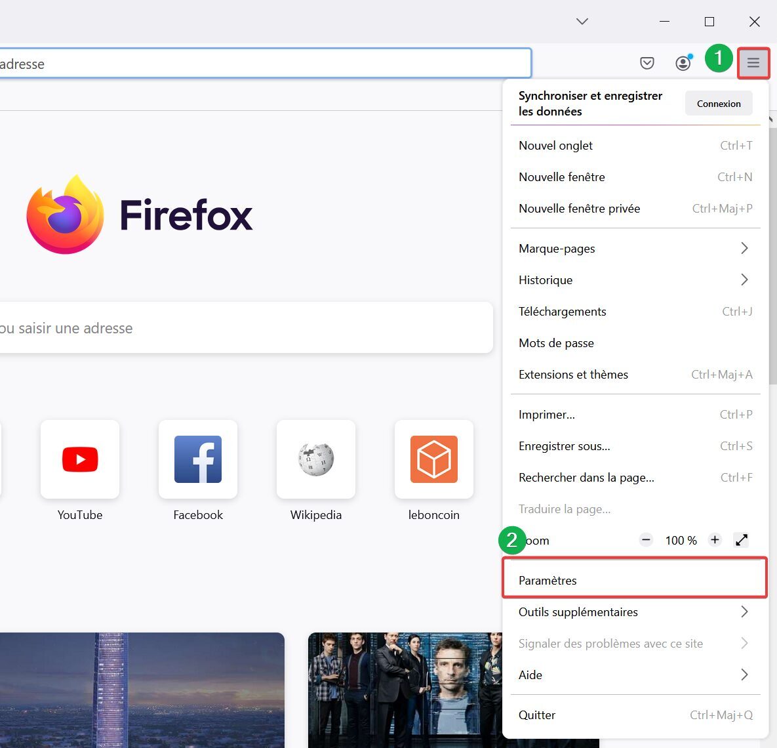Click the YouTube shortcut tile

80,459
